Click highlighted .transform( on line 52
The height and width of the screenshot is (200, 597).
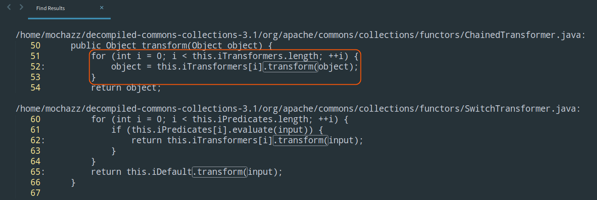291,67
